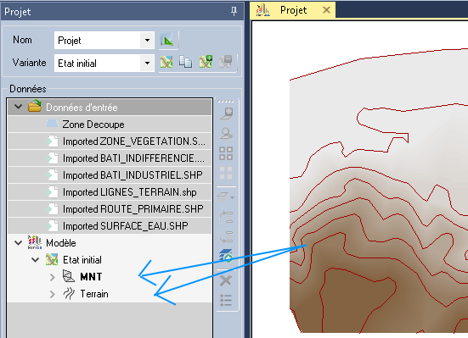Click the move-down list icon
Screen dimensions: 468x338
click(226, 237)
